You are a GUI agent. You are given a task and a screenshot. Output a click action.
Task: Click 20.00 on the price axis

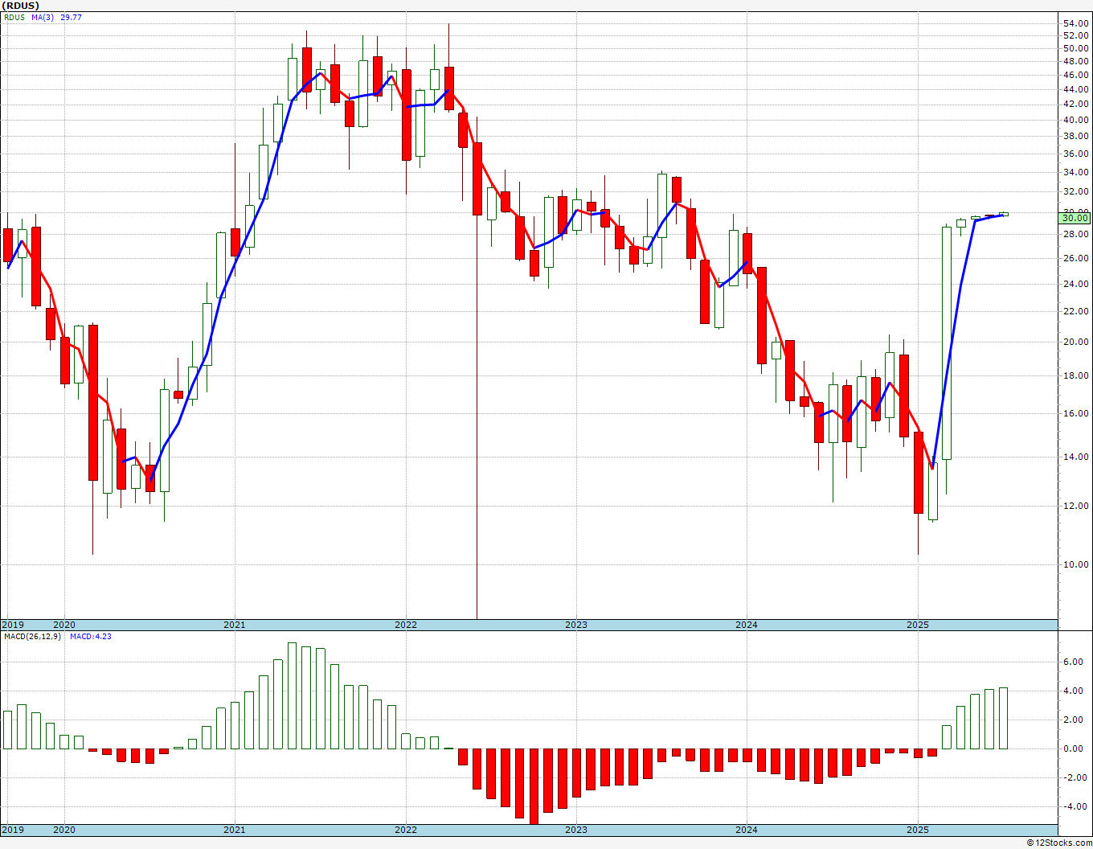1075,342
